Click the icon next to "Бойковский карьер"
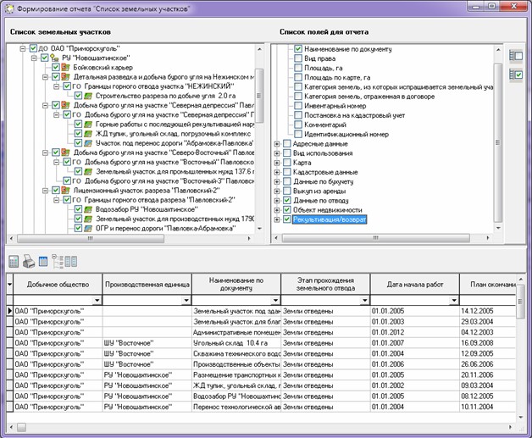 (67, 67)
